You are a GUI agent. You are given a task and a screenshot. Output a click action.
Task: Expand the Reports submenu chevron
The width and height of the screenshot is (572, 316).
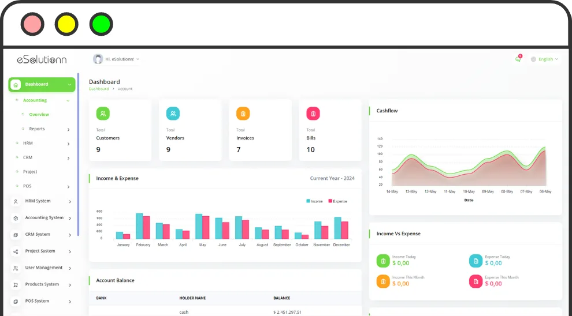68,129
